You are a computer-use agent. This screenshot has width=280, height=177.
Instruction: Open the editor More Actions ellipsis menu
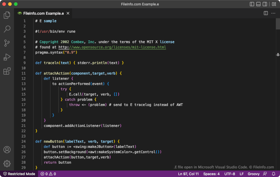click(273, 13)
